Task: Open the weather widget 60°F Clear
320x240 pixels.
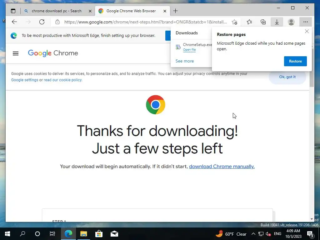Action: (231, 234)
